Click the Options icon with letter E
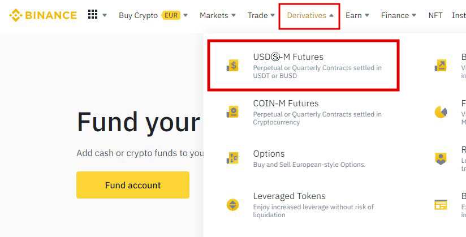 (x=232, y=158)
